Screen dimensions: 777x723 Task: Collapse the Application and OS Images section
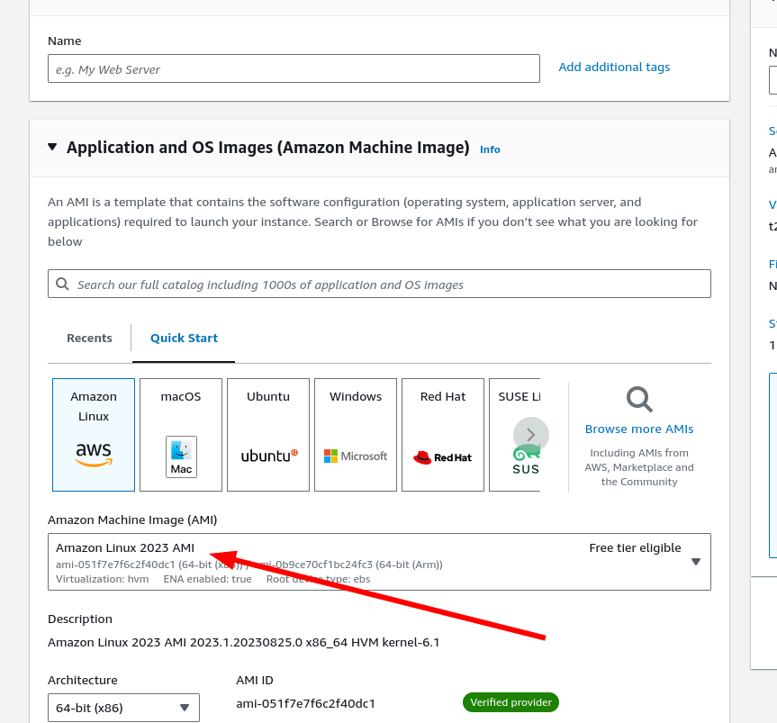pos(52,148)
